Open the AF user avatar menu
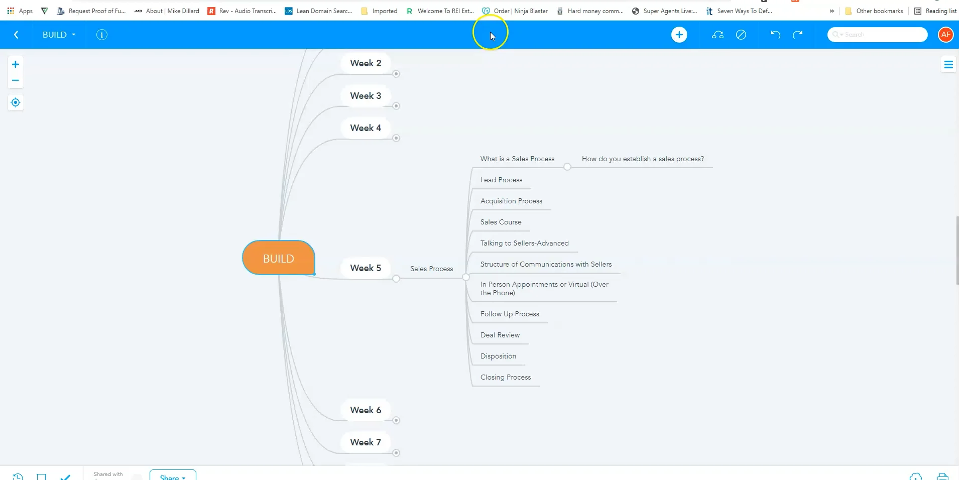The image size is (959, 480). (x=945, y=35)
